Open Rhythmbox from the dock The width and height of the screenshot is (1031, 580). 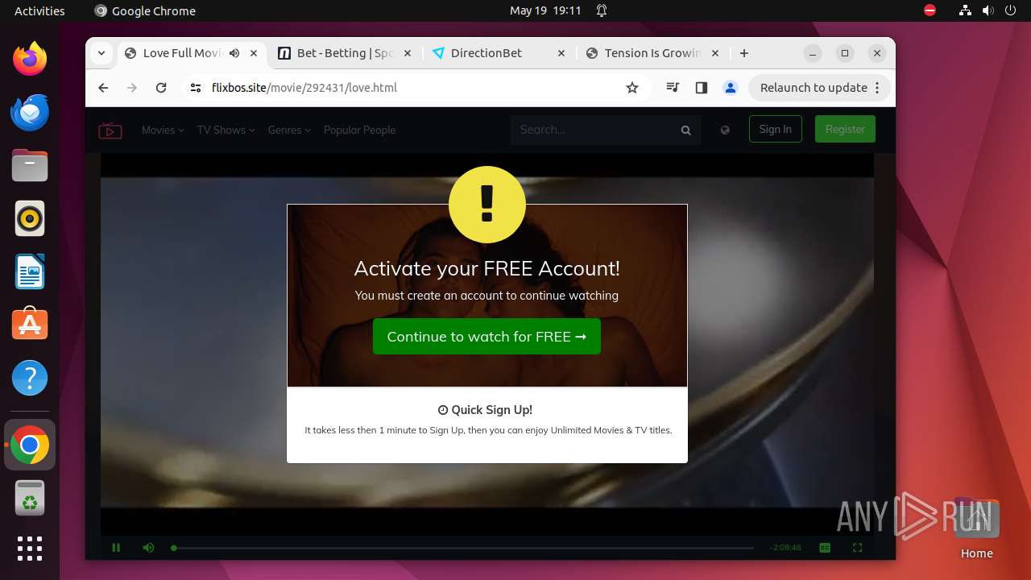(x=30, y=219)
